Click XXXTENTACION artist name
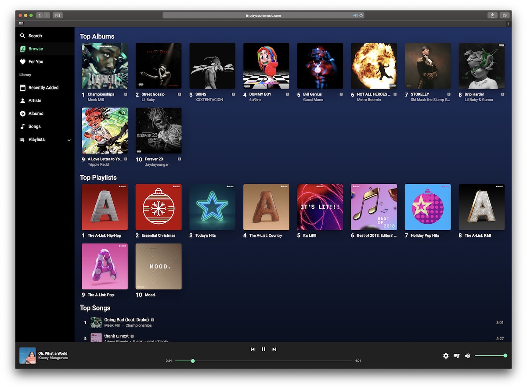The height and width of the screenshot is (389, 527). pyautogui.click(x=209, y=100)
